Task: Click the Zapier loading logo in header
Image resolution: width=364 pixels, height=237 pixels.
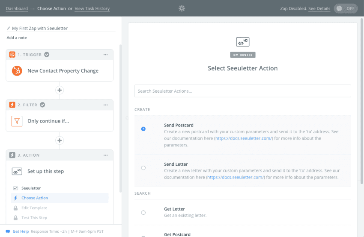Action: coord(182,9)
